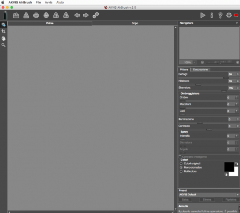The image size is (240, 213).
Task: Open preferences with the gear icon
Action: 229,15
